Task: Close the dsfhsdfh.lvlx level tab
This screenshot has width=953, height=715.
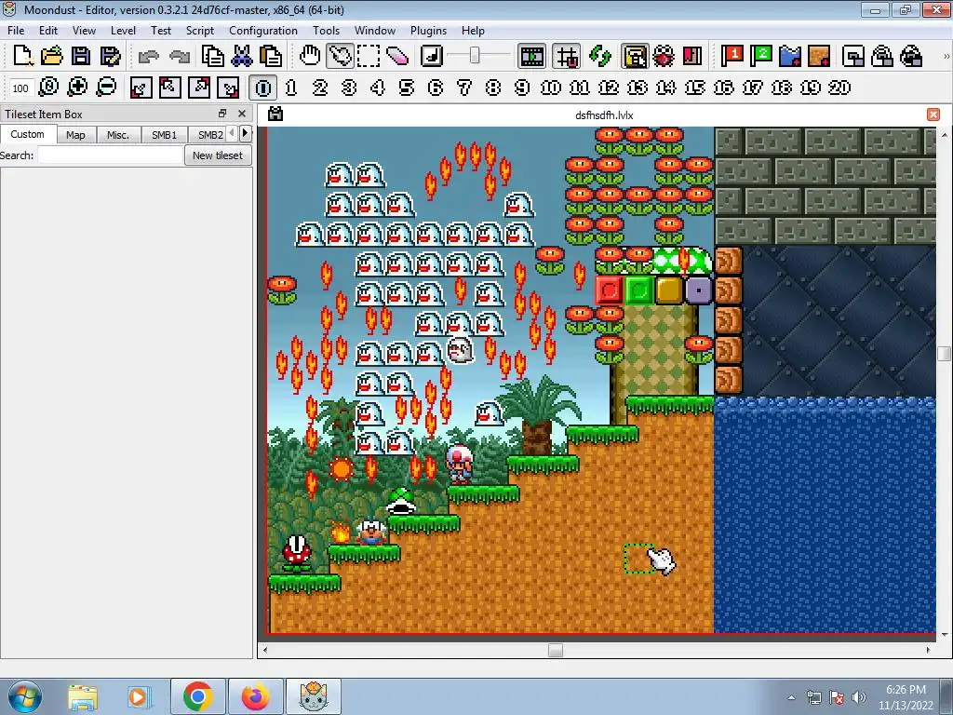Action: pos(933,115)
